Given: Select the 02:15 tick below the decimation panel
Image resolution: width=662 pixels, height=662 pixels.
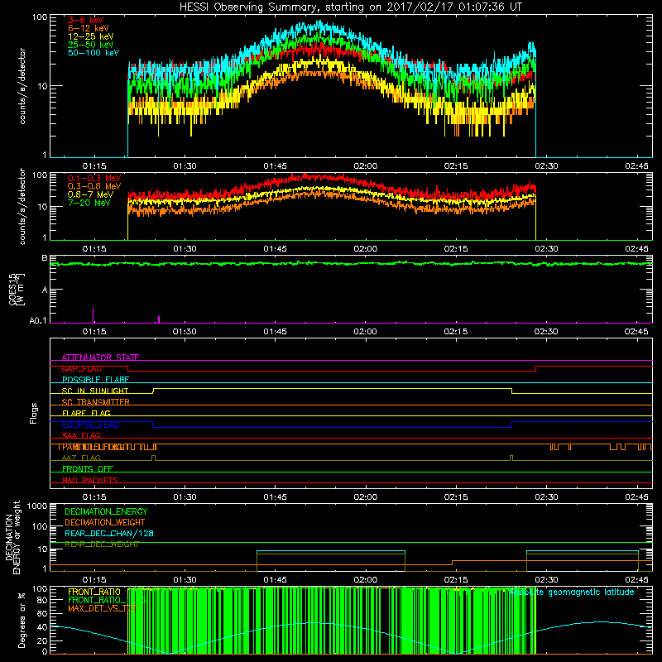Looking at the screenshot, I should tap(456, 580).
